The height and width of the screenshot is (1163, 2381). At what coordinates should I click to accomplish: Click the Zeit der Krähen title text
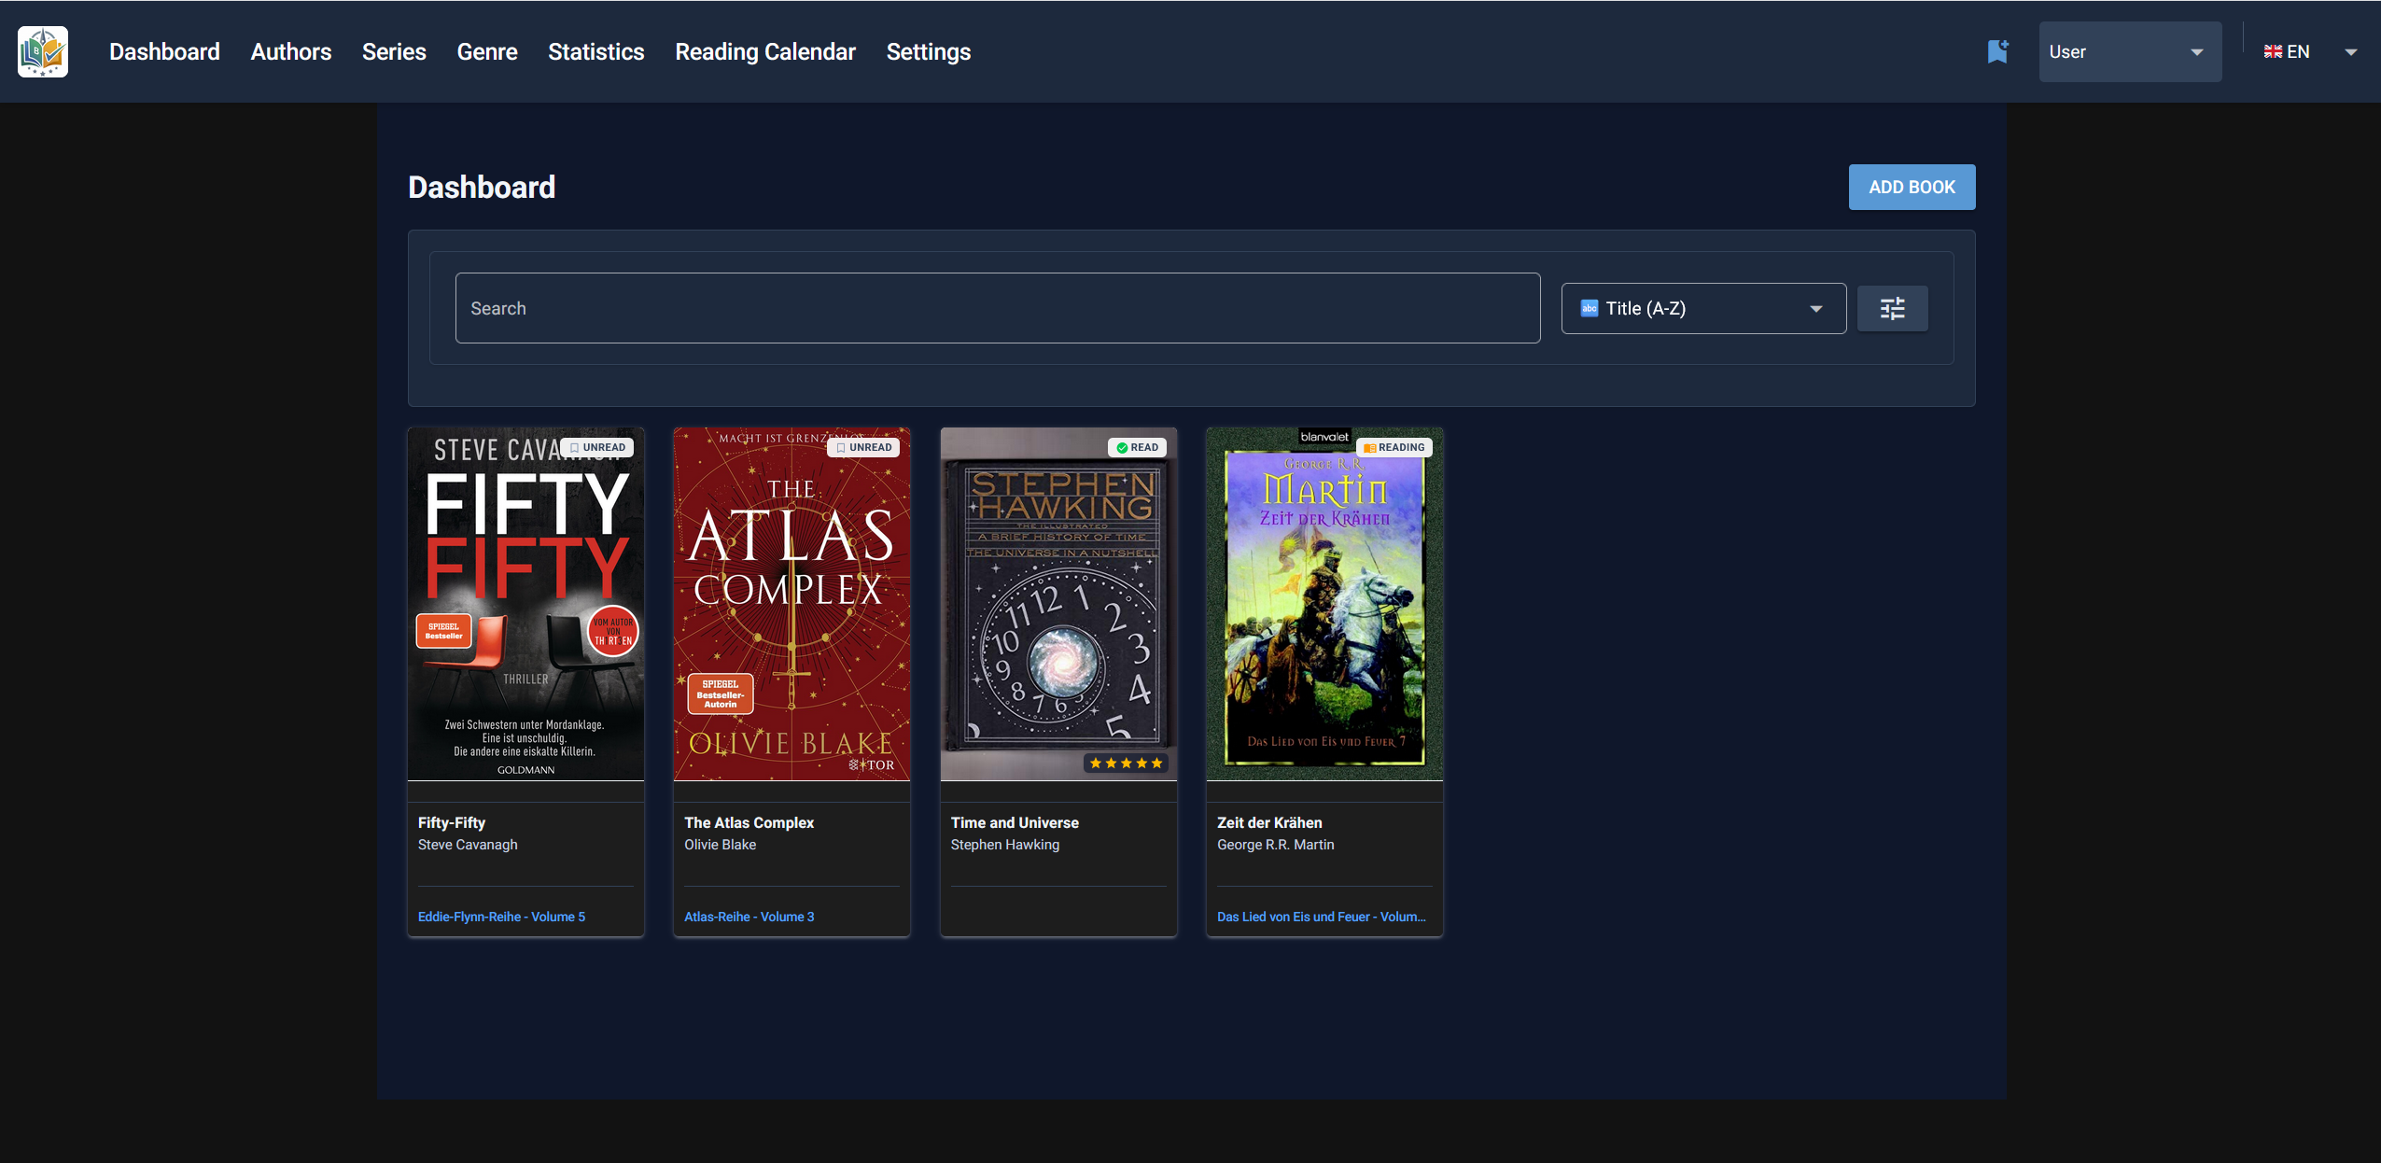click(1269, 822)
